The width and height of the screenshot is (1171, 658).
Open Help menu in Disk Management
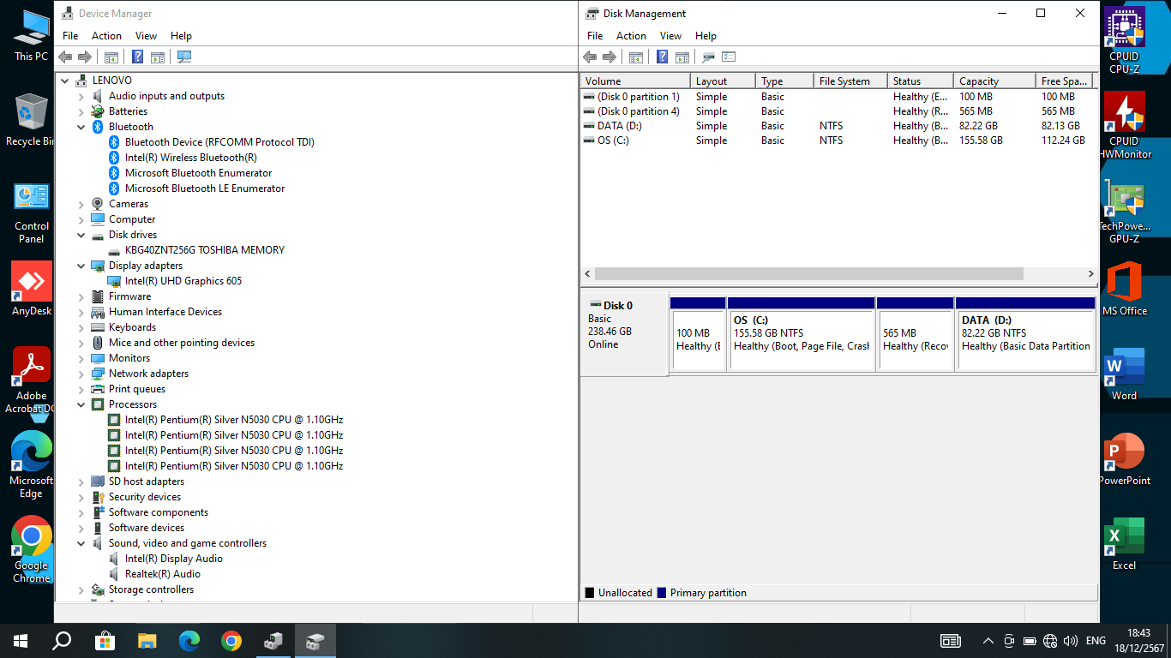(706, 36)
